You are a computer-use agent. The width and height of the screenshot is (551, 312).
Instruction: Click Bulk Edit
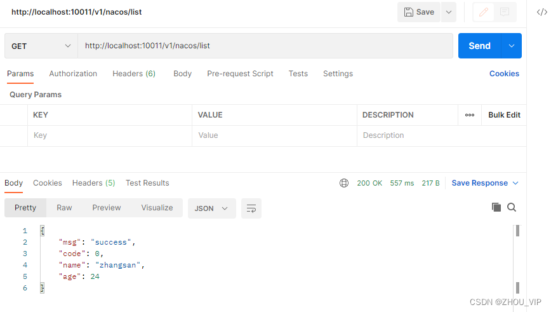click(x=504, y=115)
